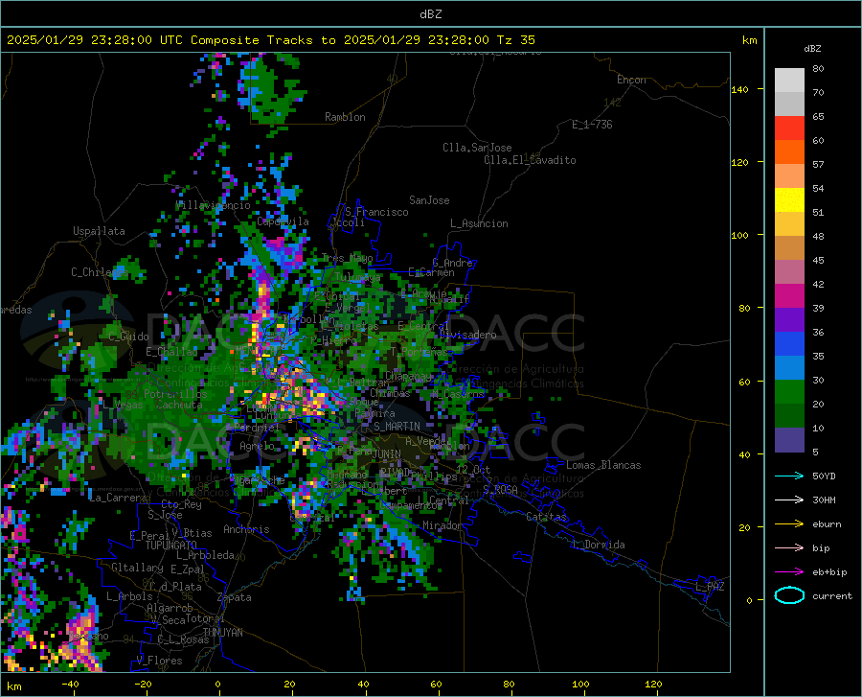The width and height of the screenshot is (862, 697).
Task: Click the 'Ramblon' map label
Action: click(x=345, y=117)
